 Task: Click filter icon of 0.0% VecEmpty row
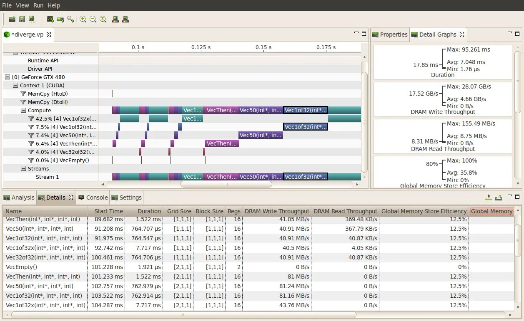pyautogui.click(x=31, y=160)
